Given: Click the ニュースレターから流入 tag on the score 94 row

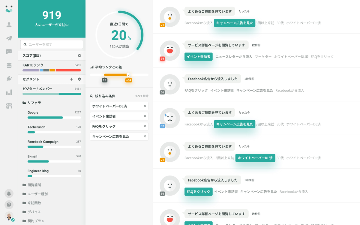Looking at the screenshot, I should (x=234, y=57).
